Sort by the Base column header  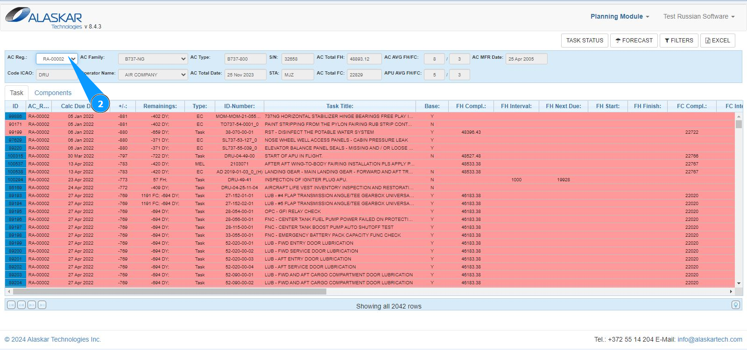click(x=432, y=106)
